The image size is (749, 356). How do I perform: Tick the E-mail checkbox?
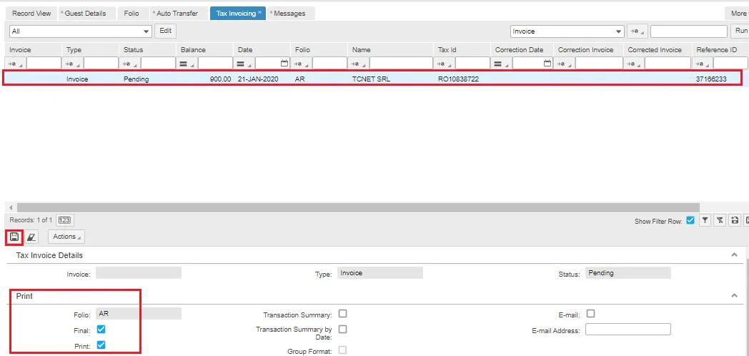(591, 314)
